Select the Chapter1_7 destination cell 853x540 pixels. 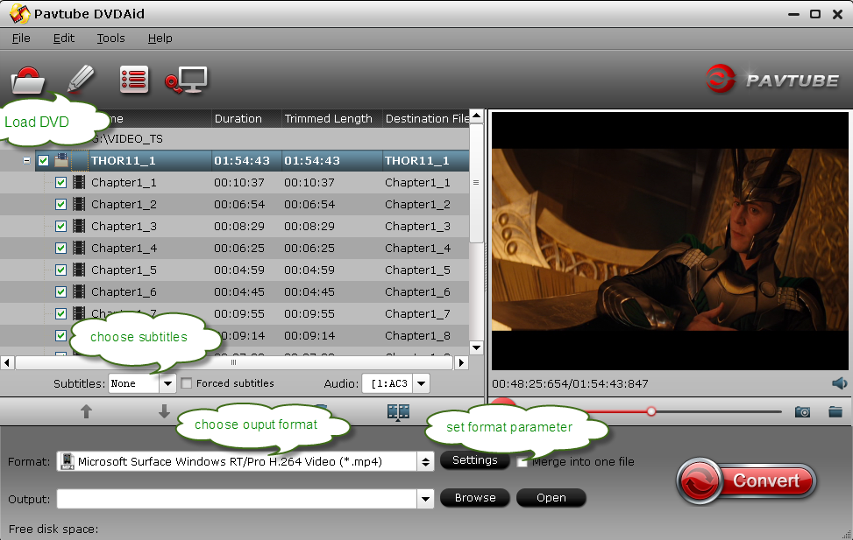coord(418,314)
